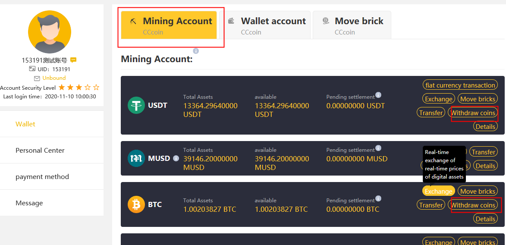The width and height of the screenshot is (506, 245).
Task: Click the coin icon on the Move brick tab
Action: click(x=326, y=21)
